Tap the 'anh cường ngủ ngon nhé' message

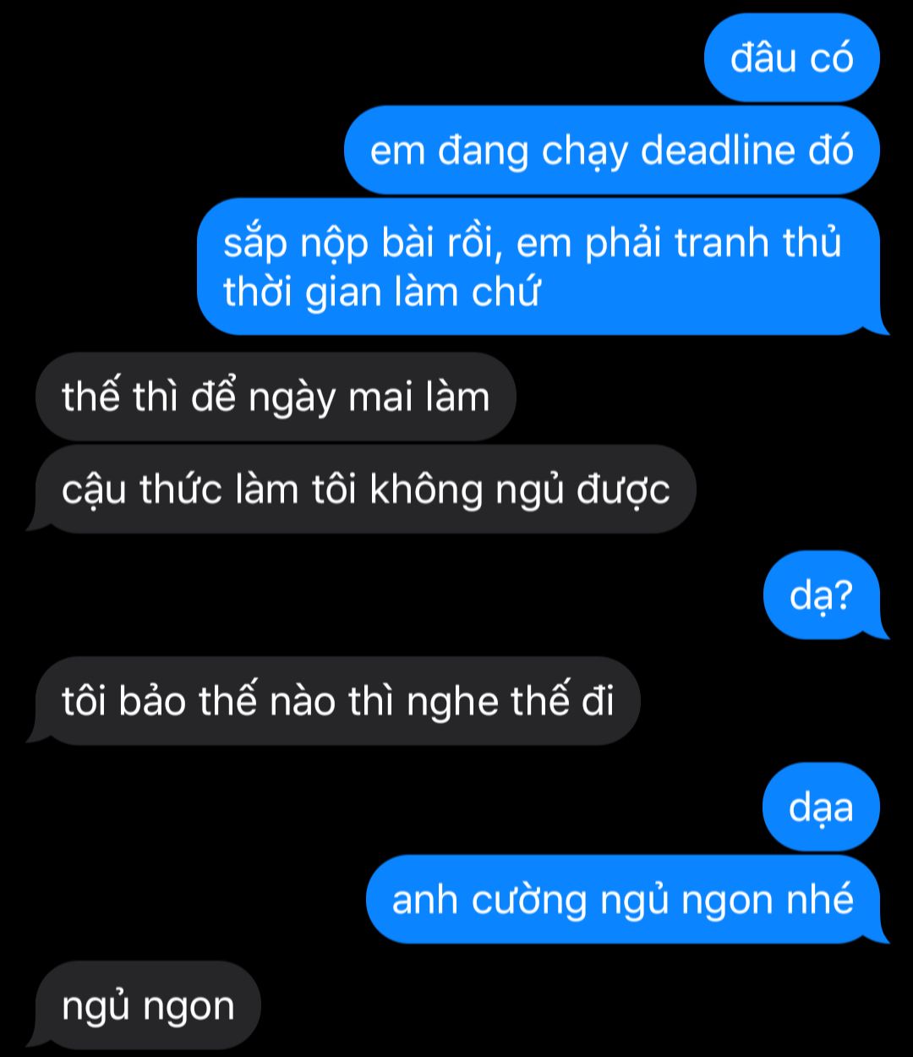[x=626, y=900]
